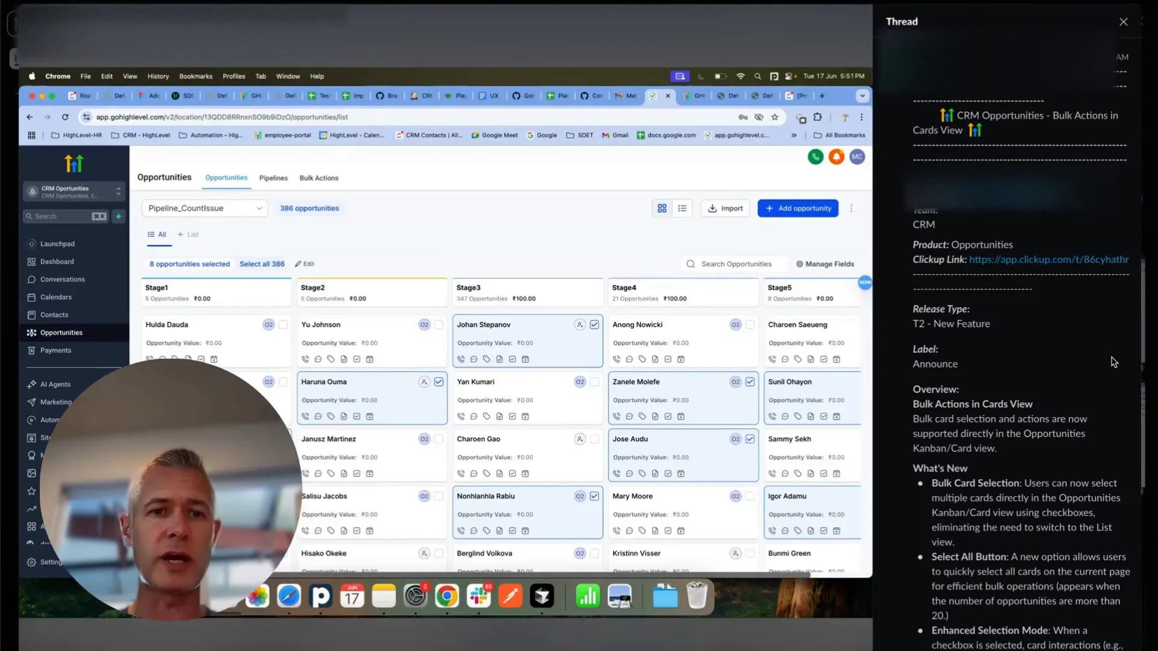Uncheck the Nonhlanhla Rabiu card checkbox

pyautogui.click(x=594, y=497)
